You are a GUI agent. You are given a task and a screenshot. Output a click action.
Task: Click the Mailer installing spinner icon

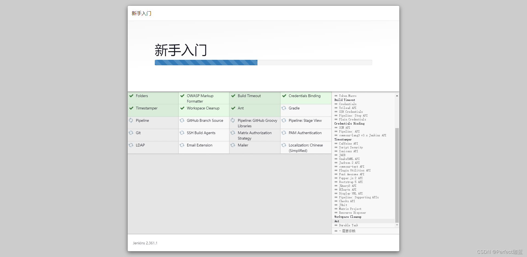point(233,145)
